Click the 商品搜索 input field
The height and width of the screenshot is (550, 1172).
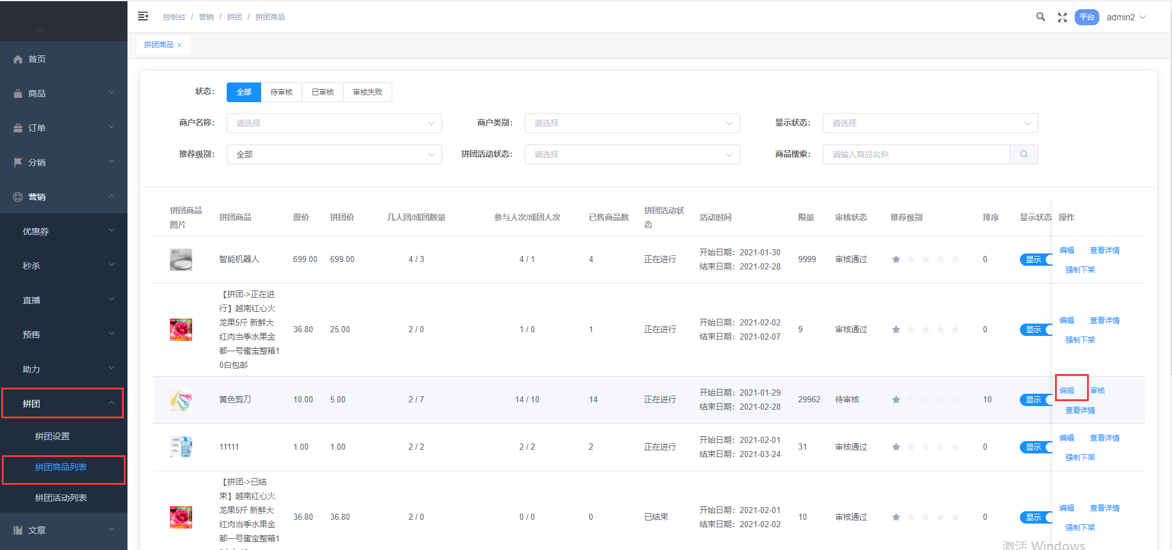click(x=915, y=154)
